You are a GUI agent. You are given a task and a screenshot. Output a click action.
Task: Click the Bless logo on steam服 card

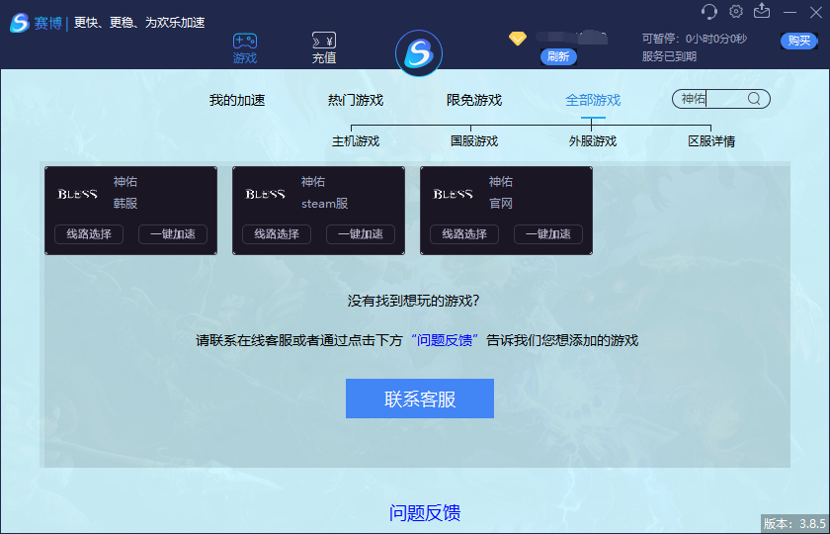265,194
